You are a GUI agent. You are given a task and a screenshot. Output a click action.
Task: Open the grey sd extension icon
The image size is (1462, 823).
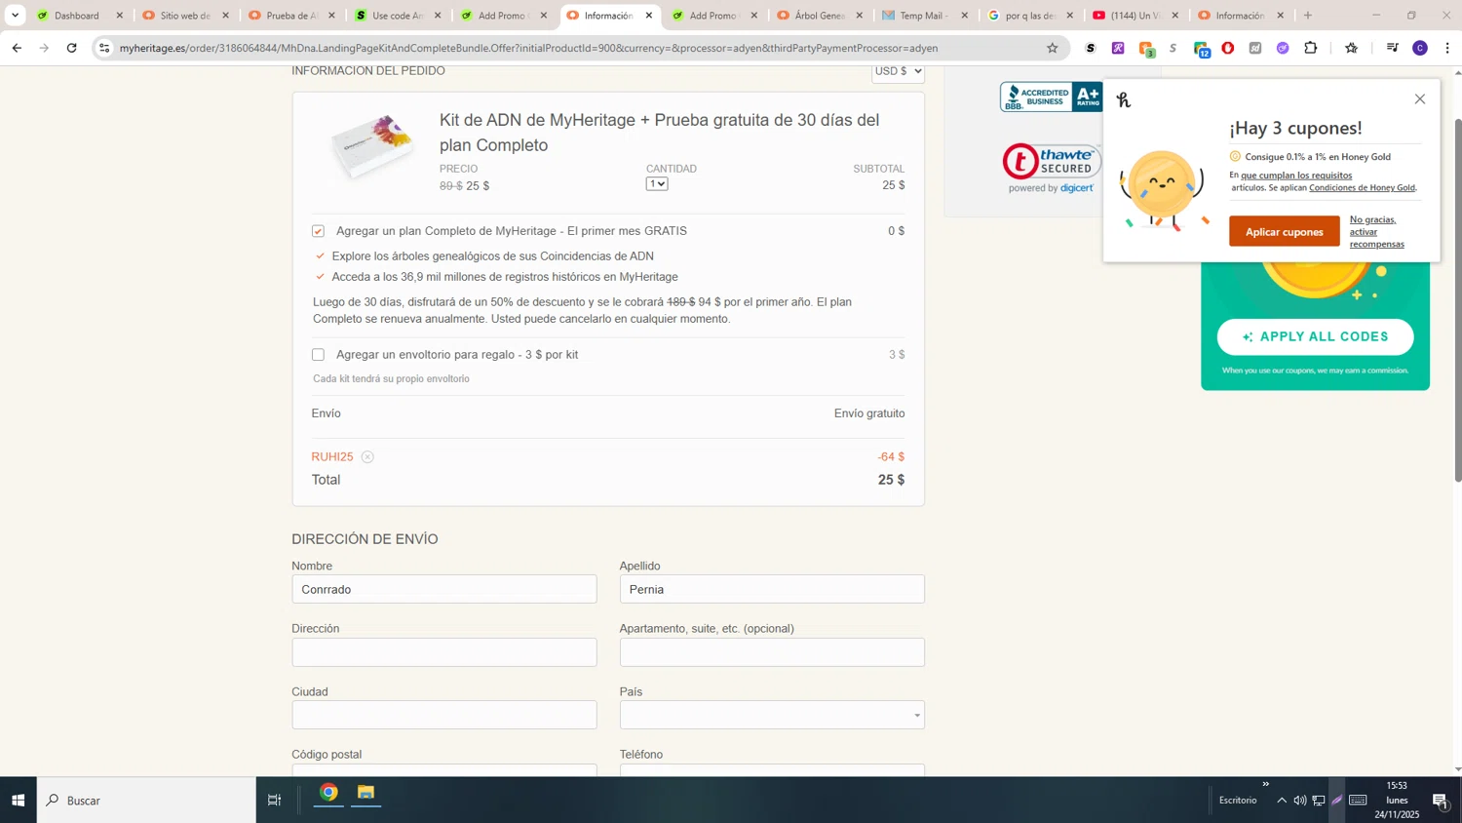1255,48
